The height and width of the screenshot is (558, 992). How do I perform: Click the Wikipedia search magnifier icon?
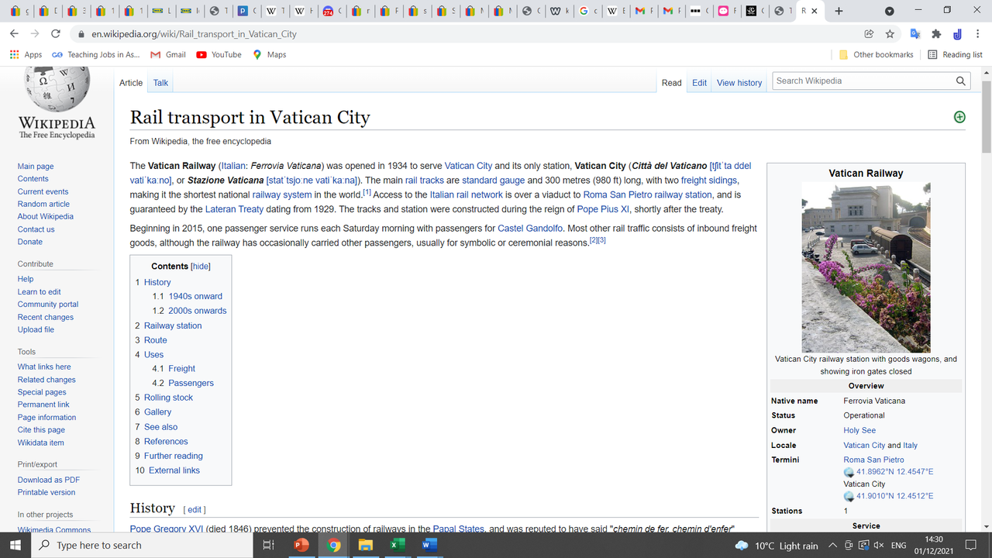(x=961, y=81)
